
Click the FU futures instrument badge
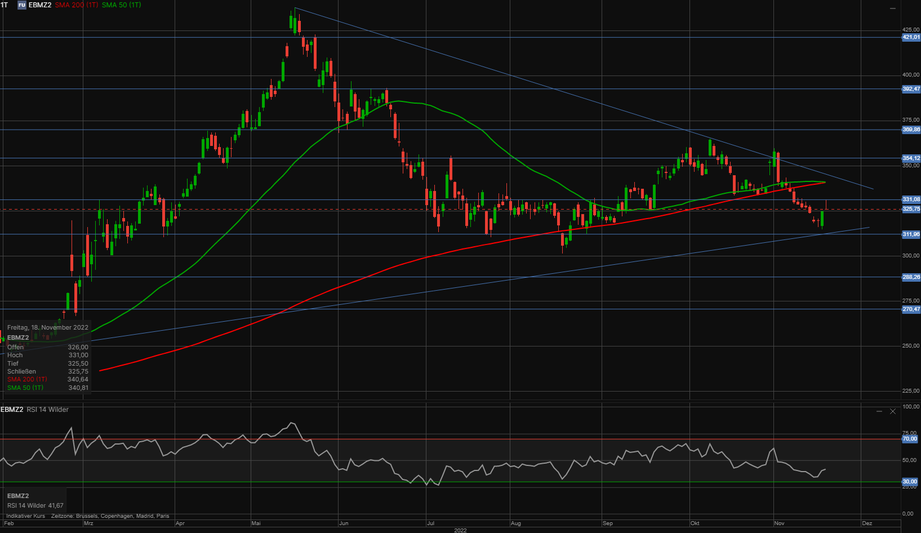22,5
